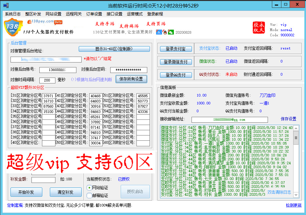Click the 登录微信支付 button
Image resolution: width=306 pixels, height=215 pixels.
click(176, 62)
